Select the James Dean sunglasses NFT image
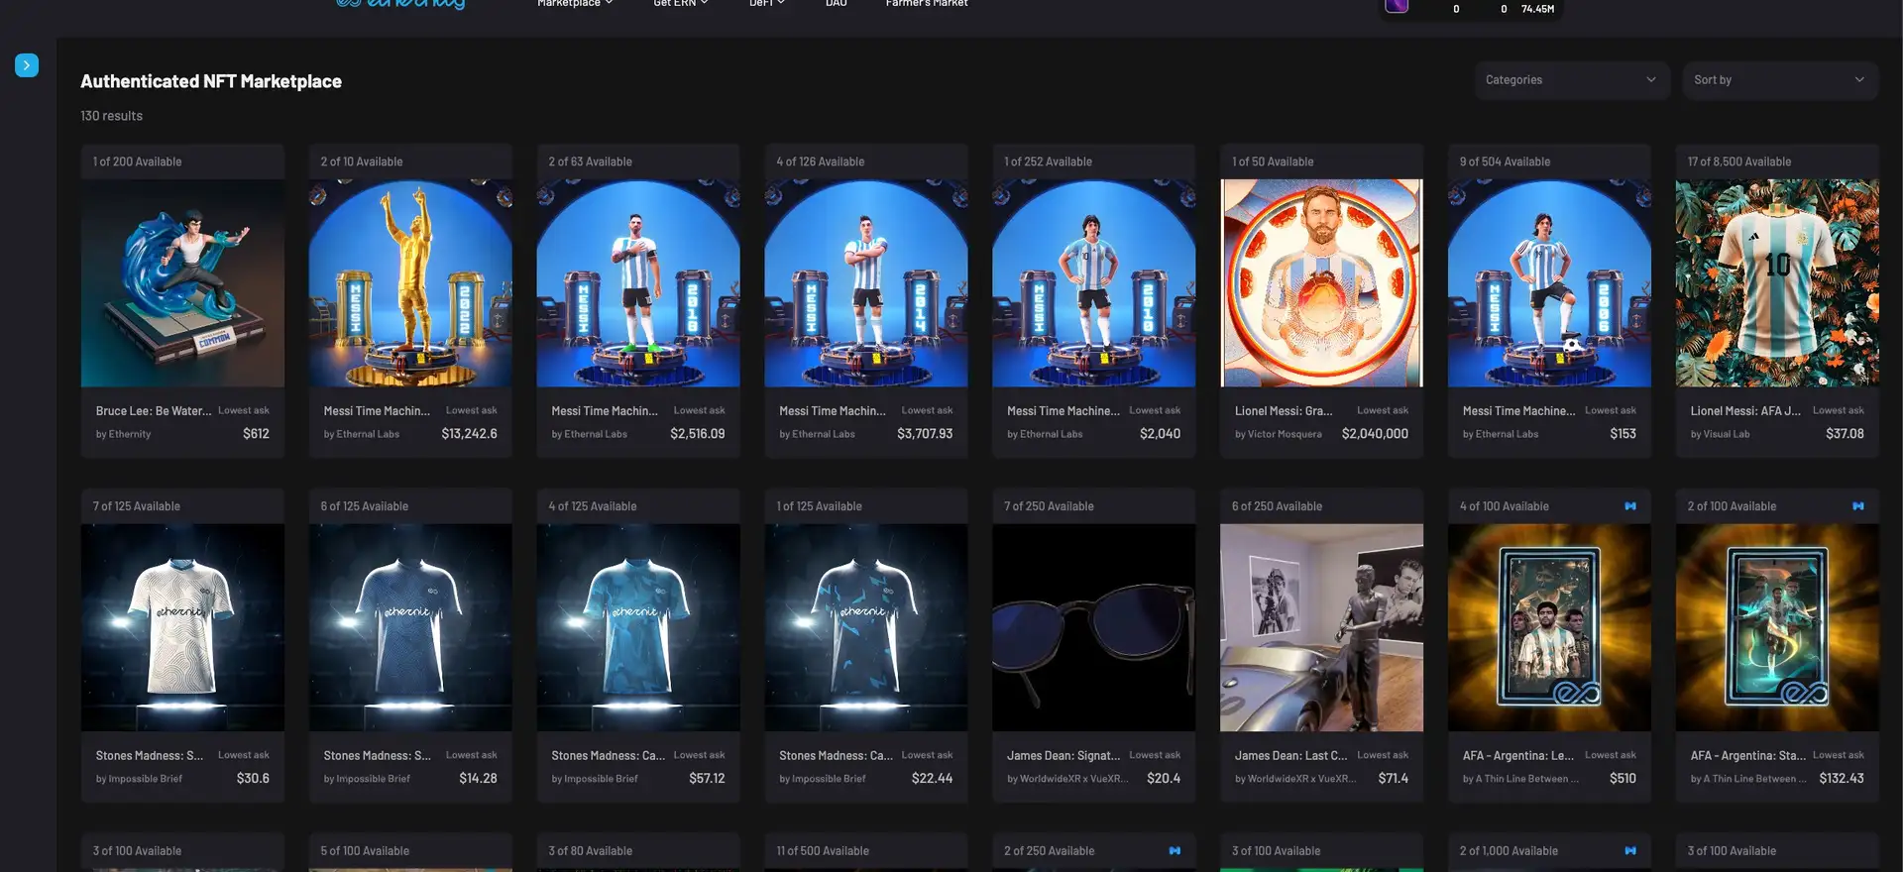The width and height of the screenshot is (1903, 872). click(x=1093, y=628)
